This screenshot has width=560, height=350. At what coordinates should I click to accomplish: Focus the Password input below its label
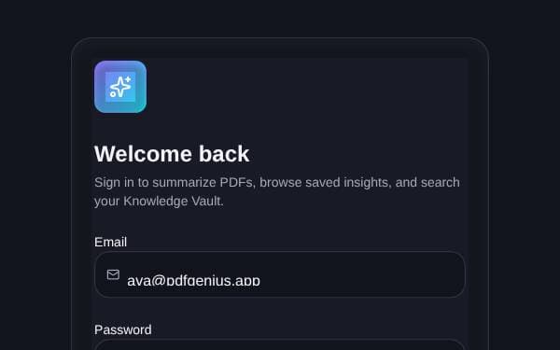pos(280,345)
